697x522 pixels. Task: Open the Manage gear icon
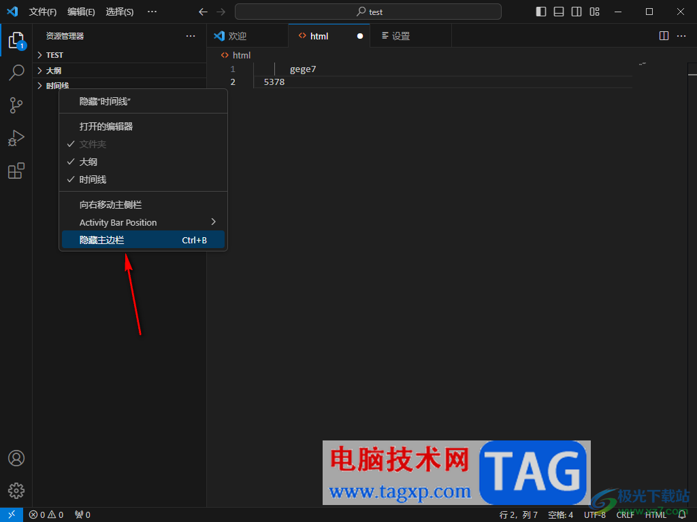pyautogui.click(x=16, y=491)
